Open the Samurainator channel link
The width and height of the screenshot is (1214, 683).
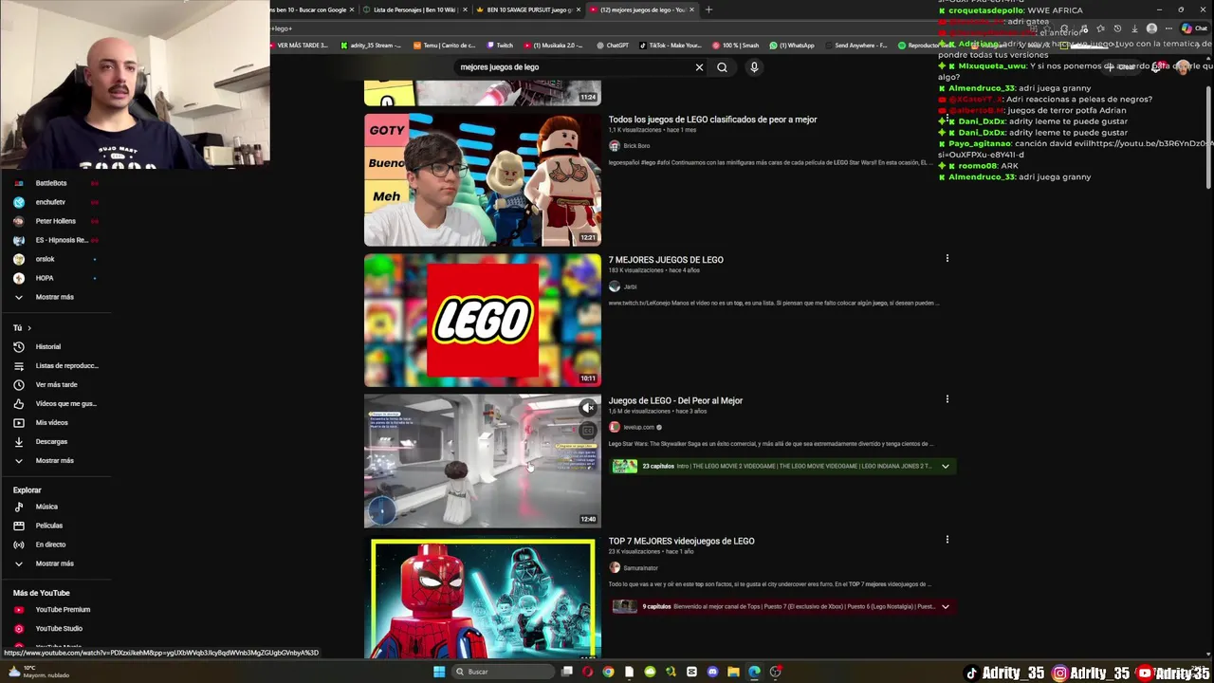[640, 568]
